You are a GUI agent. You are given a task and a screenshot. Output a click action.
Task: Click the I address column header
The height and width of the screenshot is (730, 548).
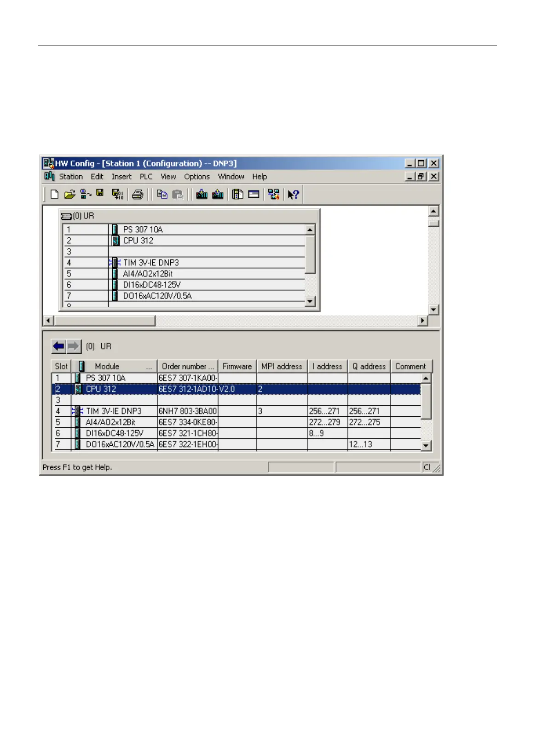pyautogui.click(x=328, y=366)
